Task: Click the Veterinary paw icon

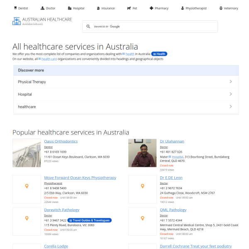Action: point(221,8)
